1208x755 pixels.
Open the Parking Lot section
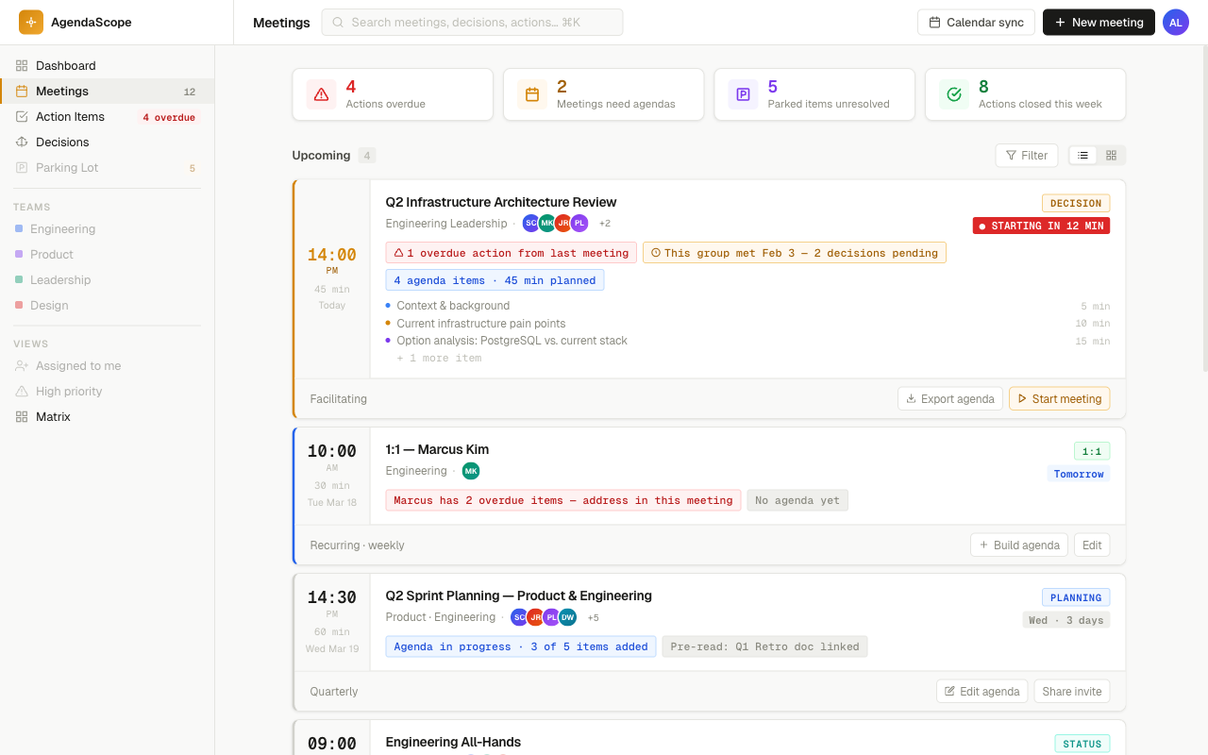pyautogui.click(x=65, y=167)
